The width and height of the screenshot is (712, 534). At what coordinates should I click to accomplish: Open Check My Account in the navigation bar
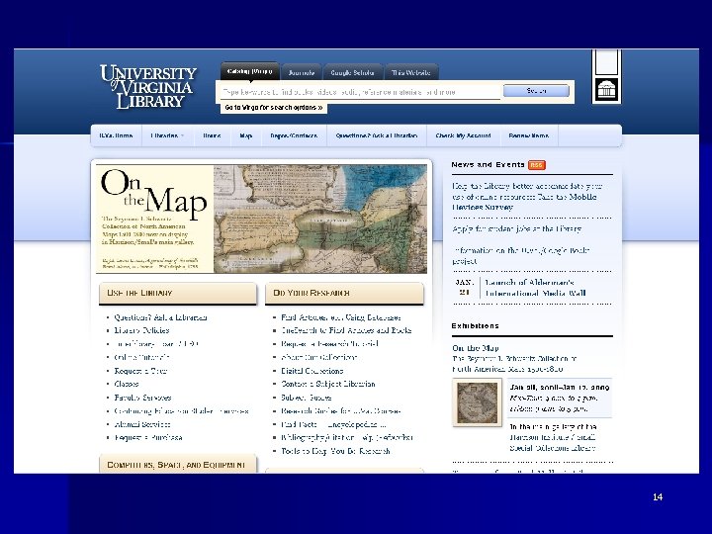coord(463,135)
